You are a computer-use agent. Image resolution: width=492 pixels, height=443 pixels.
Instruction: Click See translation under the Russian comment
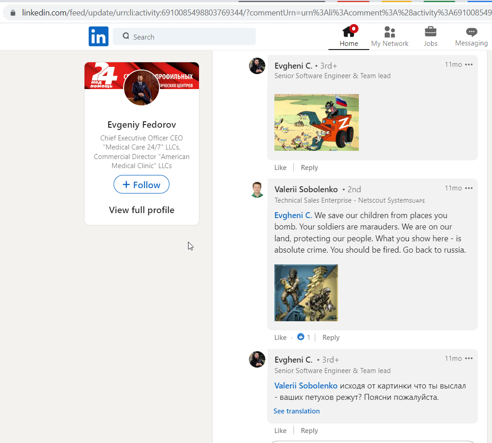point(297,411)
